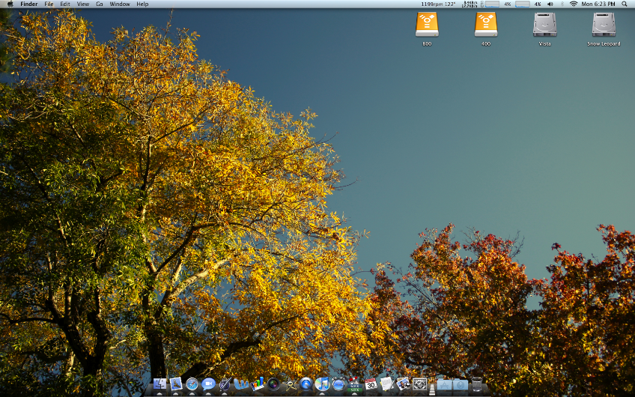The width and height of the screenshot is (635, 397).
Task: Click the network throughput readout in menu bar
Action: click(470, 4)
